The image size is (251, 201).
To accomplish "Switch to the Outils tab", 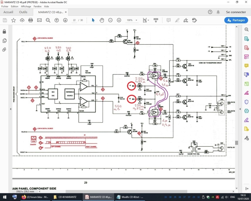I will coord(23,12).
